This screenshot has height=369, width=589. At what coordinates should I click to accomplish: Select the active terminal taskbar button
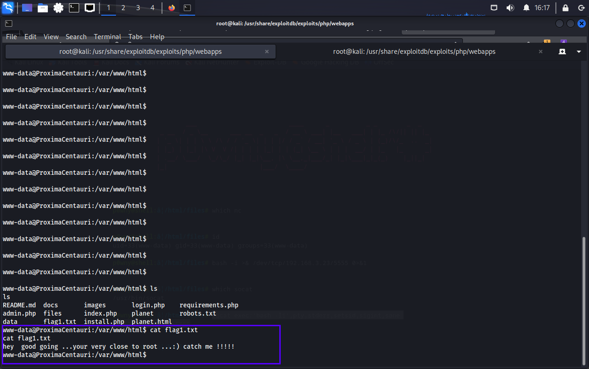click(187, 8)
